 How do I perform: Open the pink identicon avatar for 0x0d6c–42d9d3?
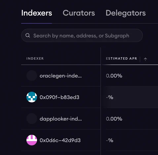(x=32, y=140)
